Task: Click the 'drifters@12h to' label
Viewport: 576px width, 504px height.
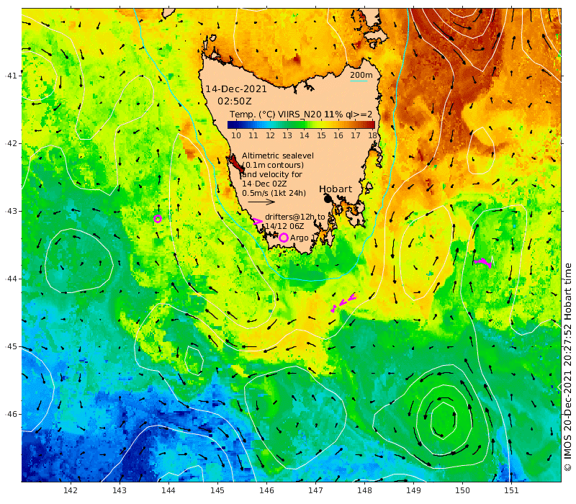Action: pos(295,217)
